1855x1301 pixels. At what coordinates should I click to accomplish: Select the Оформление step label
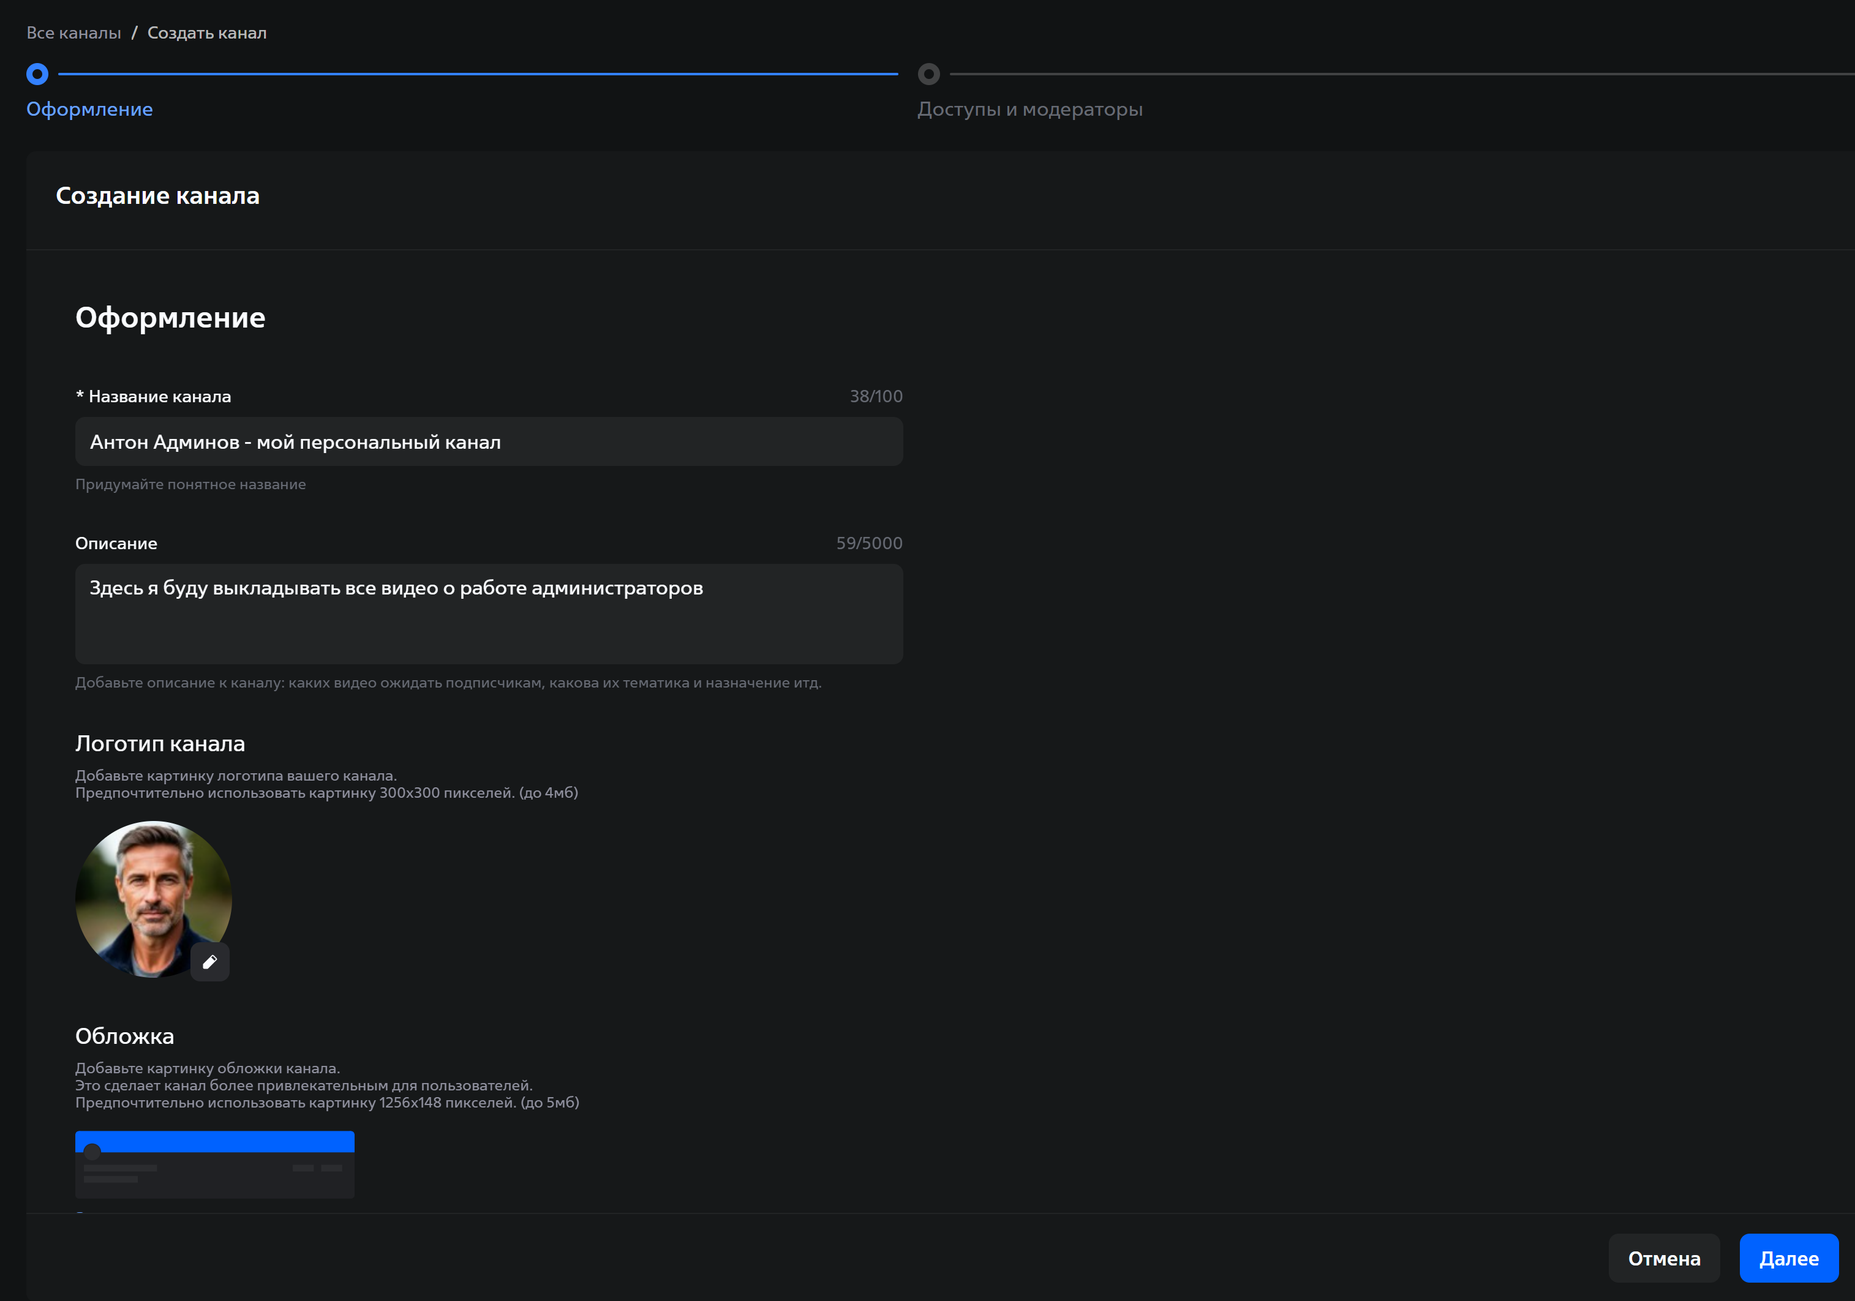pos(89,109)
